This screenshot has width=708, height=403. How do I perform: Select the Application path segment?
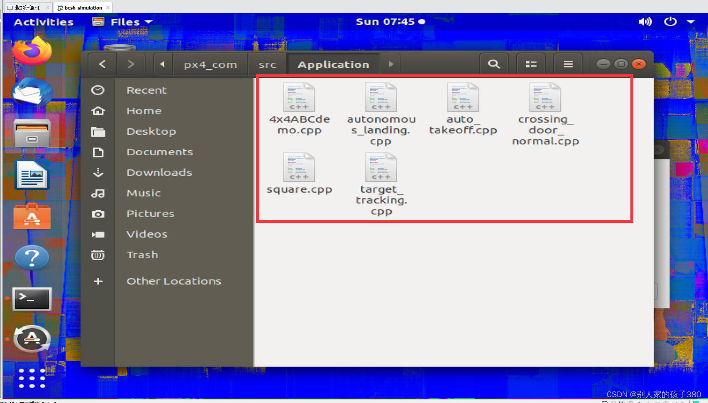(333, 65)
